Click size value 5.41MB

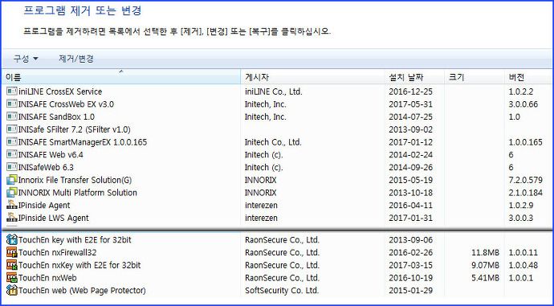(486, 278)
